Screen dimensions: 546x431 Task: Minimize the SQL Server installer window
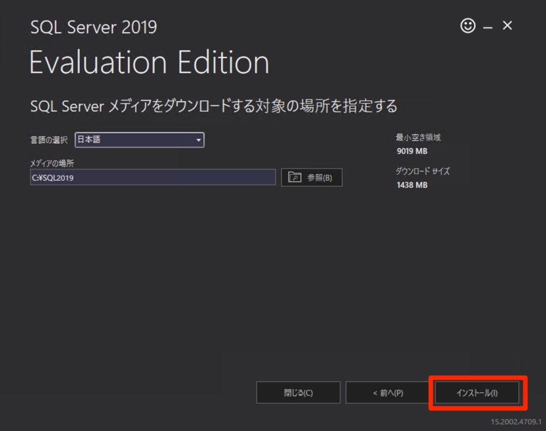click(488, 27)
